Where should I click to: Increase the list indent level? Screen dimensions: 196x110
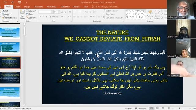point(89,12)
